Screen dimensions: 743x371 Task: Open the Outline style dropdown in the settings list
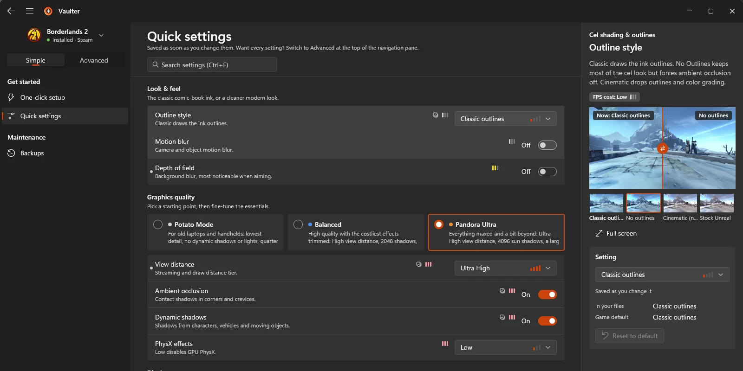505,119
